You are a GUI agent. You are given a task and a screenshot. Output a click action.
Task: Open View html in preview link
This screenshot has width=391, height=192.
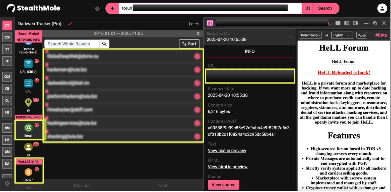click(228, 167)
